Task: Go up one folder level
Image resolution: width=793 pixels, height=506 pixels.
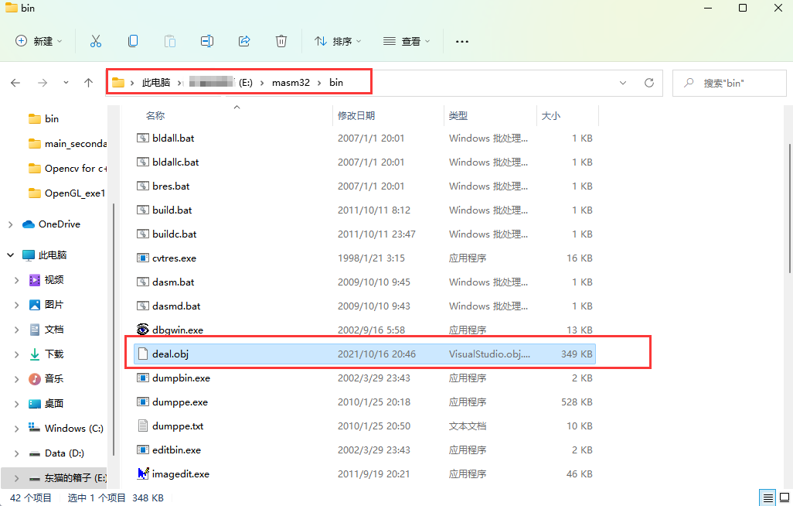Action: (88, 83)
